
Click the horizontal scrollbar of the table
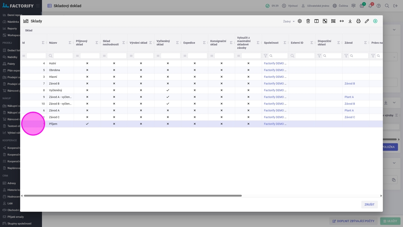tap(133, 196)
